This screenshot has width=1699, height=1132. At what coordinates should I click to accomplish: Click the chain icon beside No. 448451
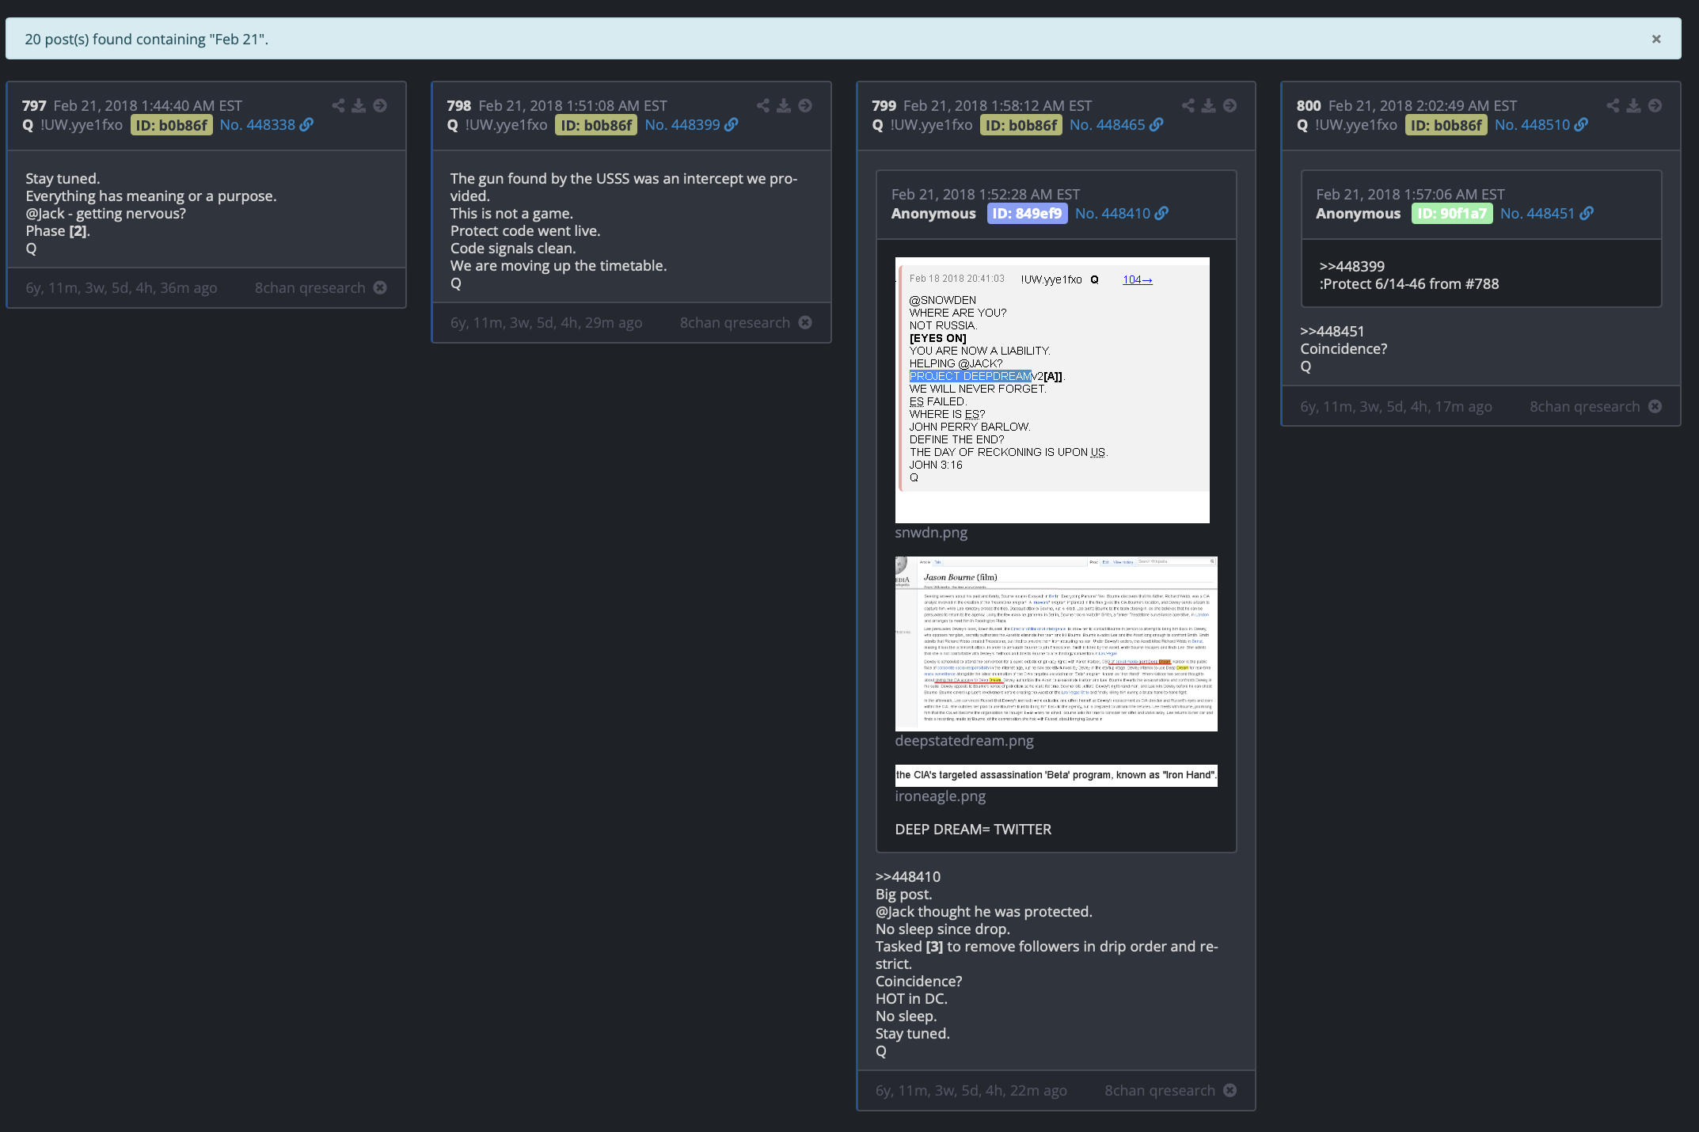pos(1587,214)
